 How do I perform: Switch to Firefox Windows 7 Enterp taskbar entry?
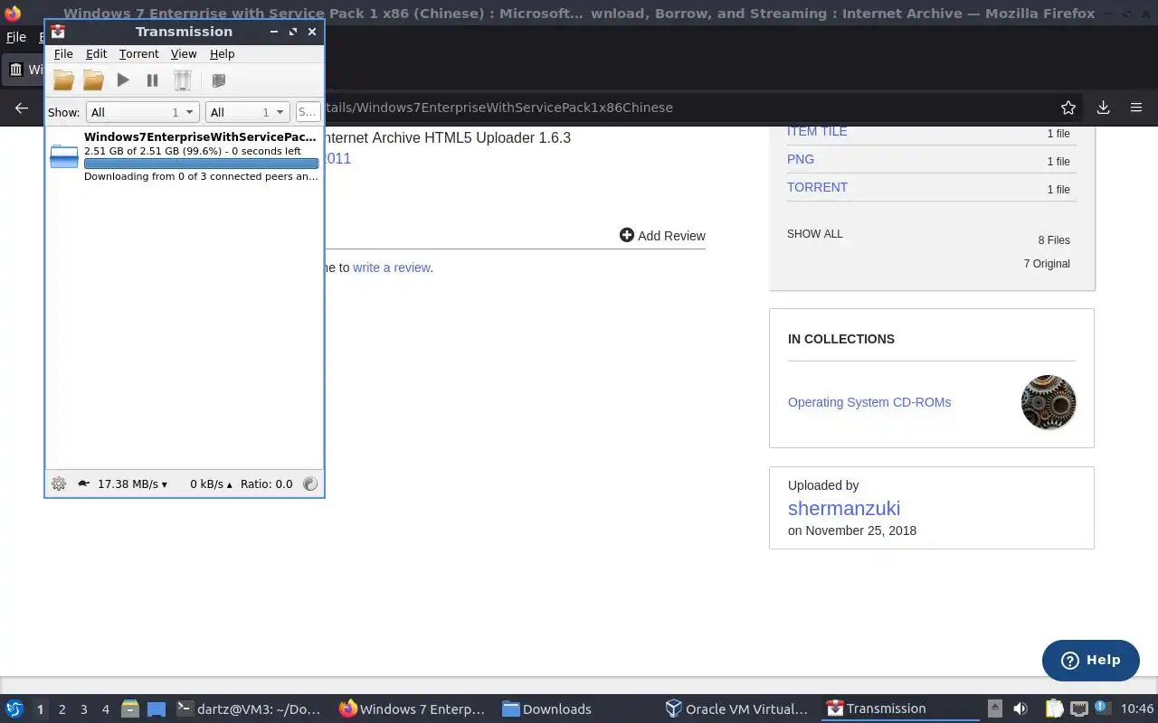click(413, 709)
